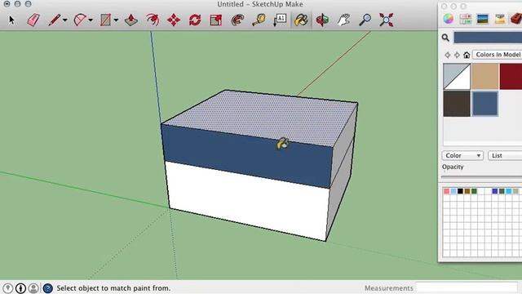The height and width of the screenshot is (294, 522).
Task: Open the crayons picker tab
Action: point(500,19)
